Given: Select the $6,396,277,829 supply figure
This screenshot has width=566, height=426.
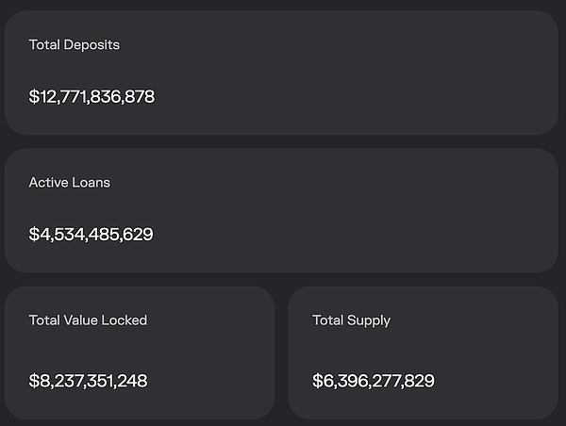Looking at the screenshot, I should (373, 381).
